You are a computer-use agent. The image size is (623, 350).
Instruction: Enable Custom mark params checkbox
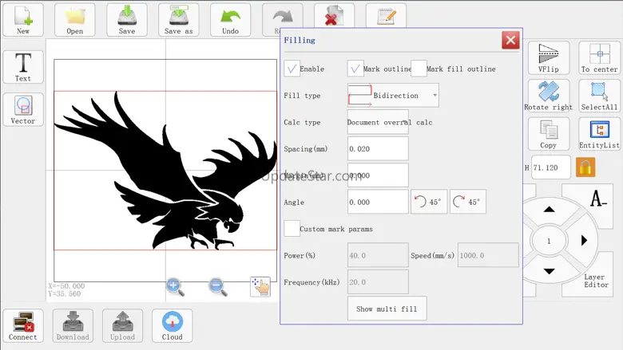(292, 229)
